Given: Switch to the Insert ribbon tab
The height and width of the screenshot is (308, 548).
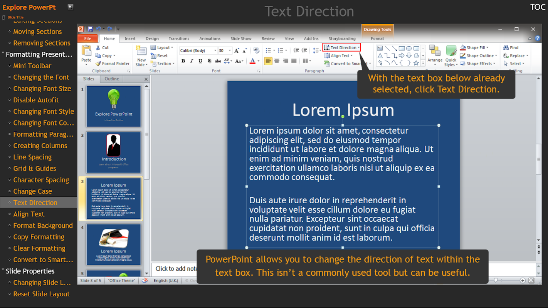Looking at the screenshot, I should pos(130,38).
